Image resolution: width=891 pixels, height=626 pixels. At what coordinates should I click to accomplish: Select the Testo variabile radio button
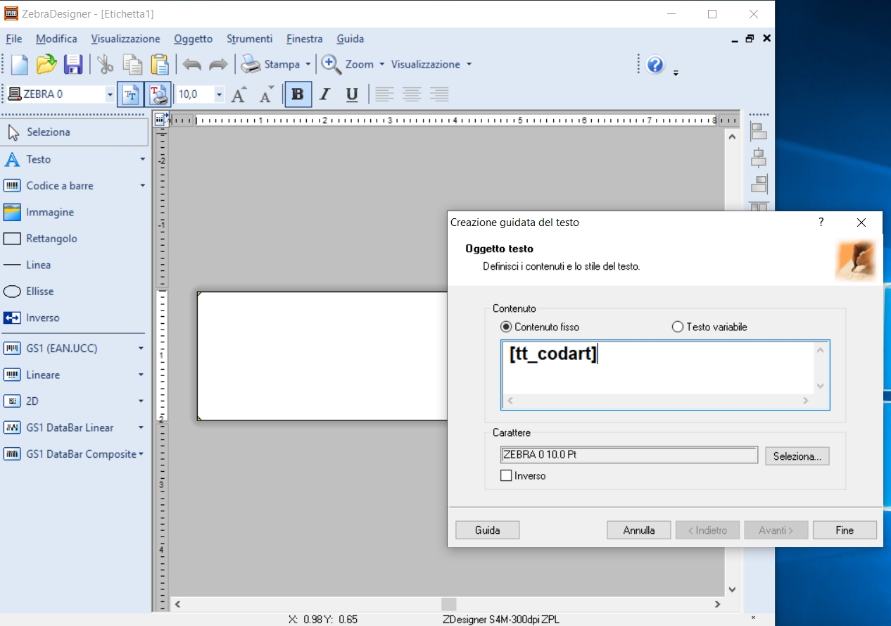[678, 327]
